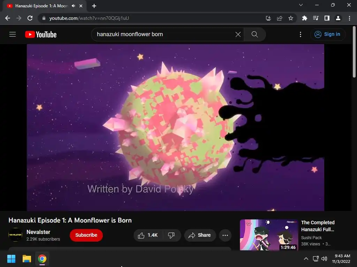This screenshot has height=267, width=357.
Task: Toggle Chrome side panel
Action: pyautogui.click(x=327, y=18)
